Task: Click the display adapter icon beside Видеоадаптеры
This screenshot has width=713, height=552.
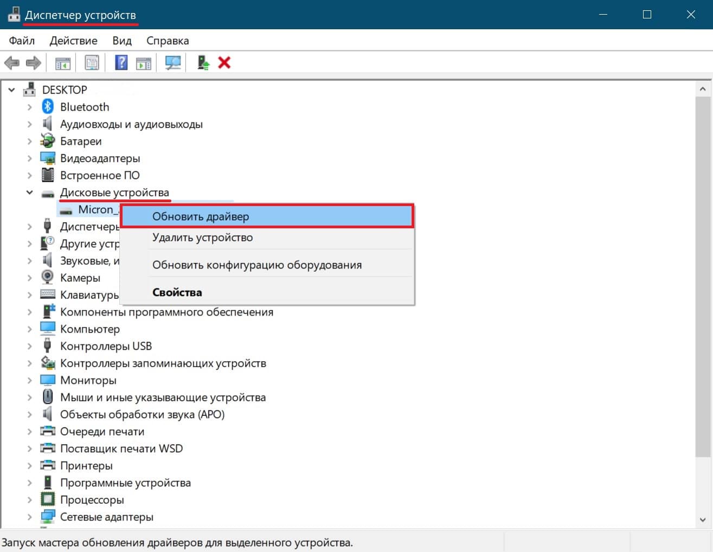Action: [48, 158]
